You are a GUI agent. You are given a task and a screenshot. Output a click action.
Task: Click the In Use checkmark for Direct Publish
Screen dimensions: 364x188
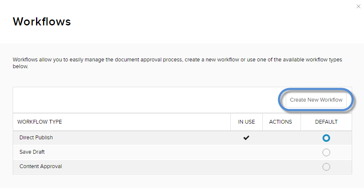click(246, 138)
